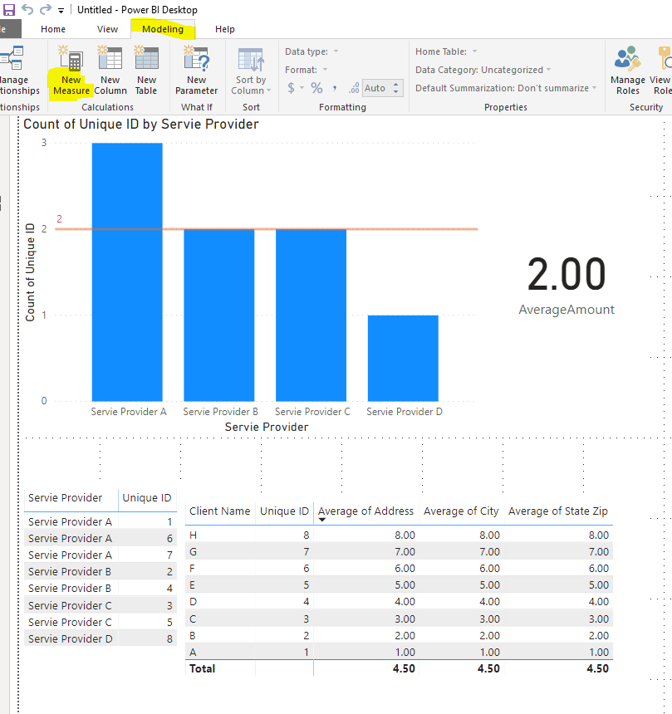Select Servie Provider A row with ID 6
This screenshot has width=672, height=714.
(x=101, y=538)
